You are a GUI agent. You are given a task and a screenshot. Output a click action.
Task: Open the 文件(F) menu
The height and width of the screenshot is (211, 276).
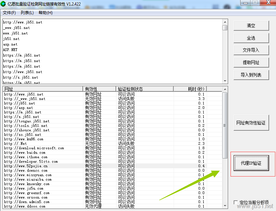[x=9, y=13]
